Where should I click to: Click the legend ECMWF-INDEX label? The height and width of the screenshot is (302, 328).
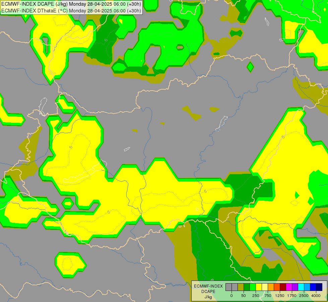[x=208, y=286]
